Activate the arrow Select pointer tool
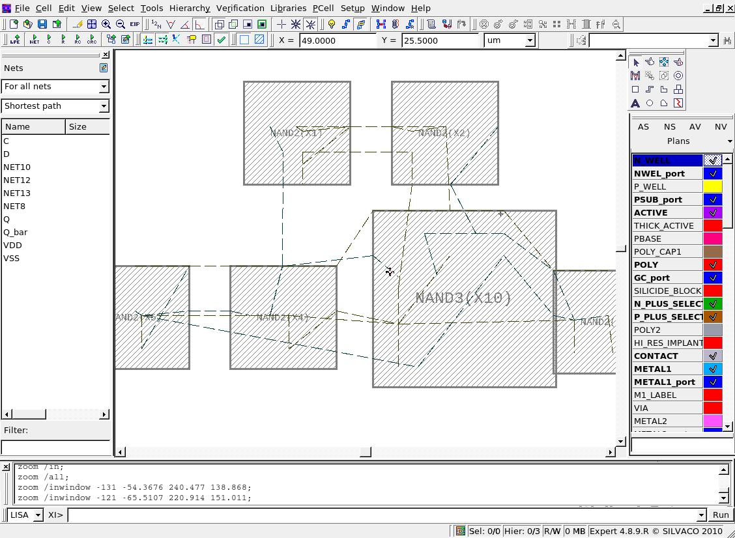Screen dimensions: 735x538 636,62
